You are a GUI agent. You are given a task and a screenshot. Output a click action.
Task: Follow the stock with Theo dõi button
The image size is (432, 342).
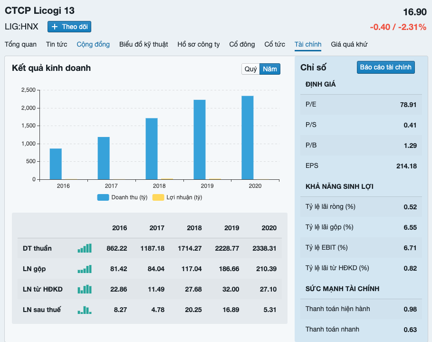pyautogui.click(x=69, y=27)
